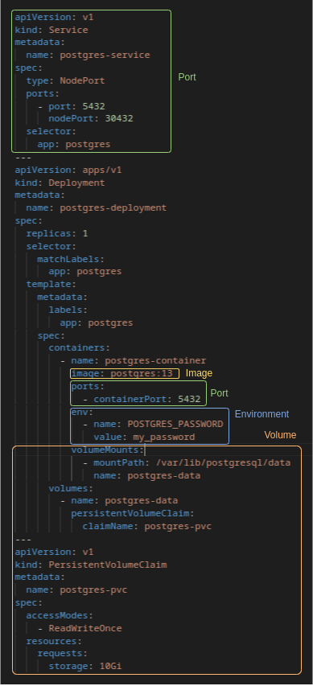Click the 'replicas: 1' line

click(57, 233)
